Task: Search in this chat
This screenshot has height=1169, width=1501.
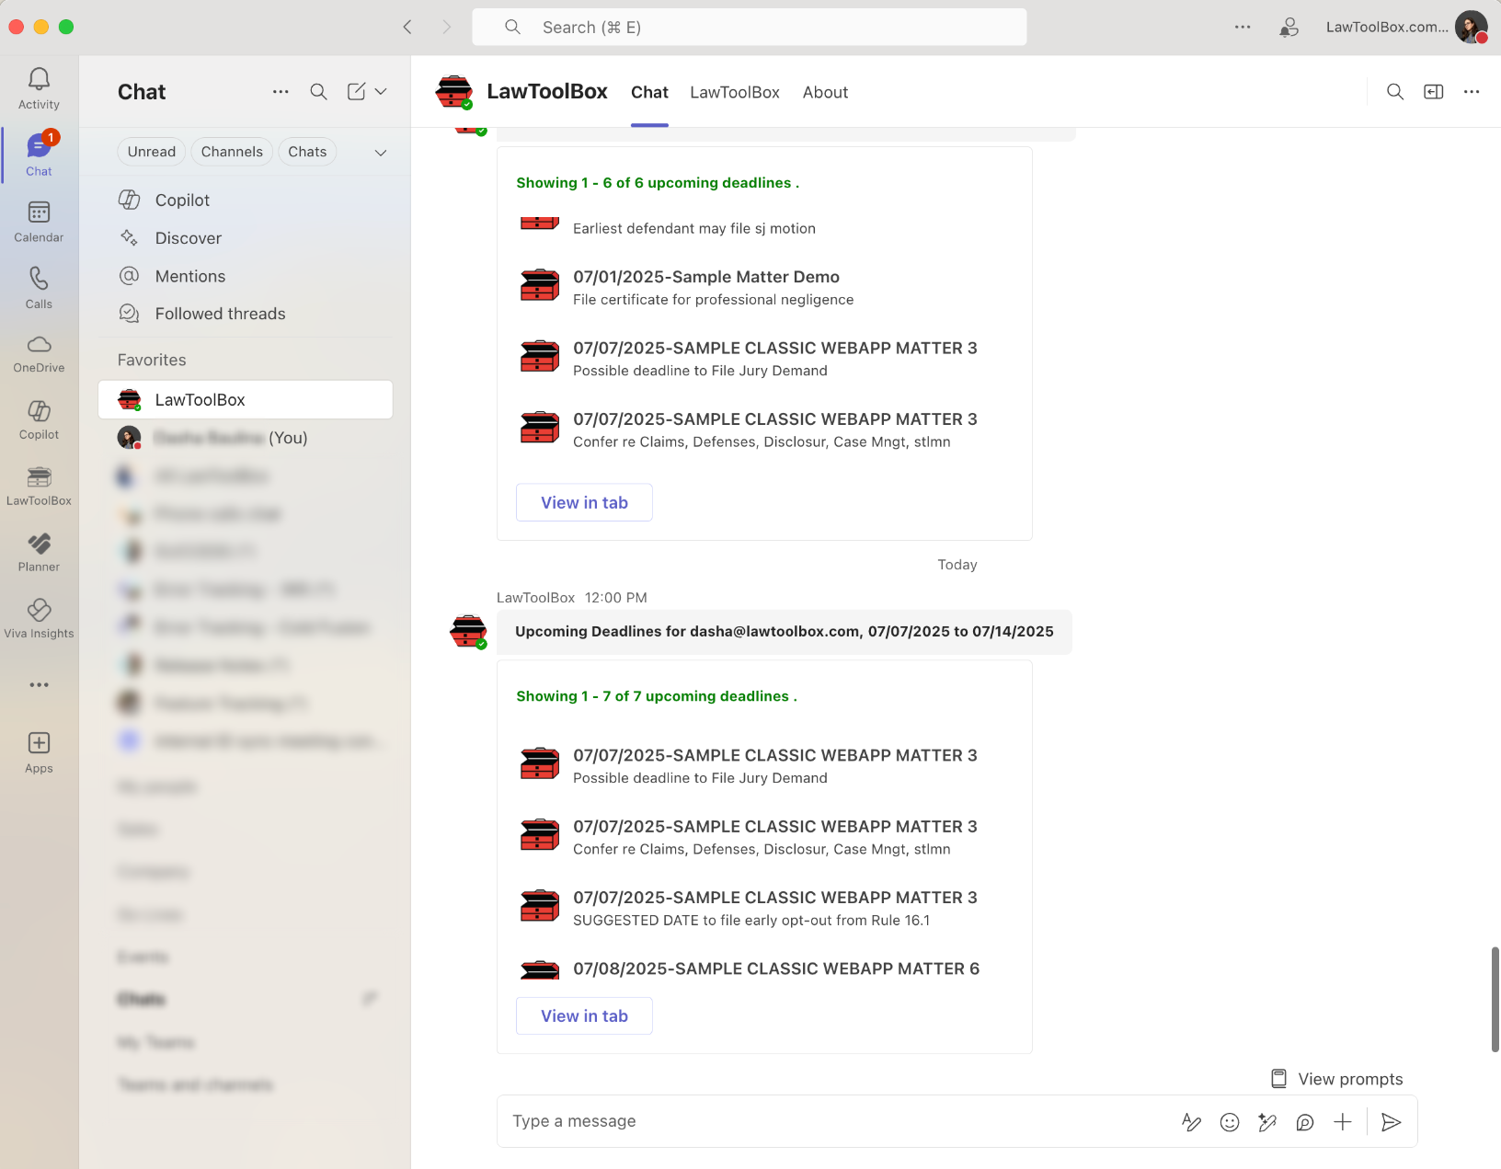Action: (x=1395, y=92)
